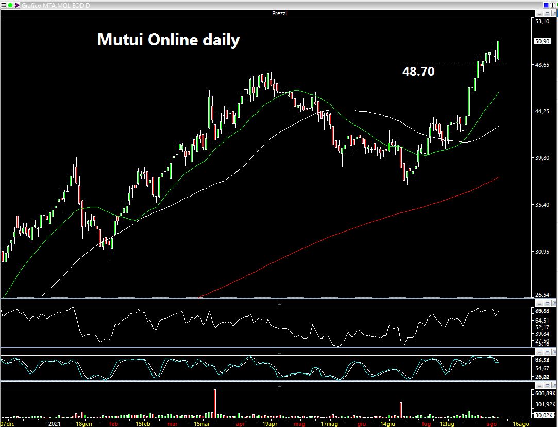
Task: Close the Prezzi price panel
Action: [554, 13]
